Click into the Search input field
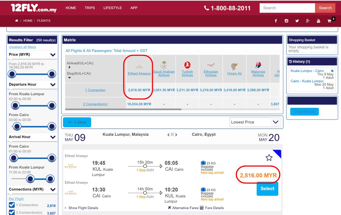Screen dimensions: 341x215 [x=287, y=8]
